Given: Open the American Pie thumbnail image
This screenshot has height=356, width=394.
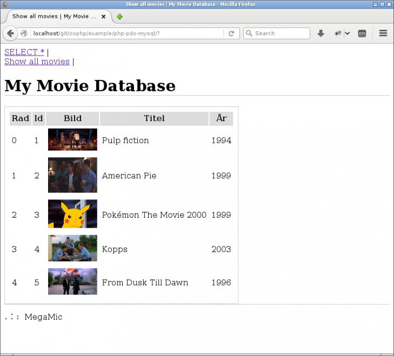Looking at the screenshot, I should click(x=72, y=175).
